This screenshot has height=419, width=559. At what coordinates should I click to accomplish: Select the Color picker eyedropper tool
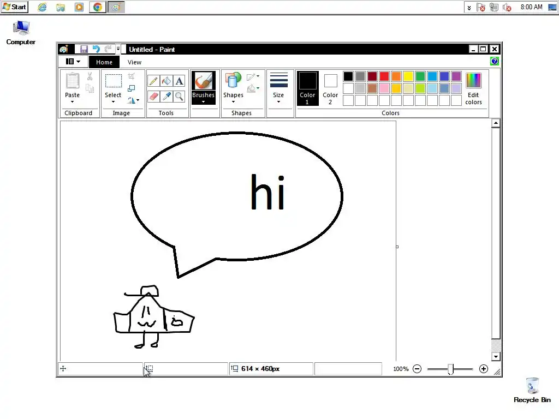166,96
